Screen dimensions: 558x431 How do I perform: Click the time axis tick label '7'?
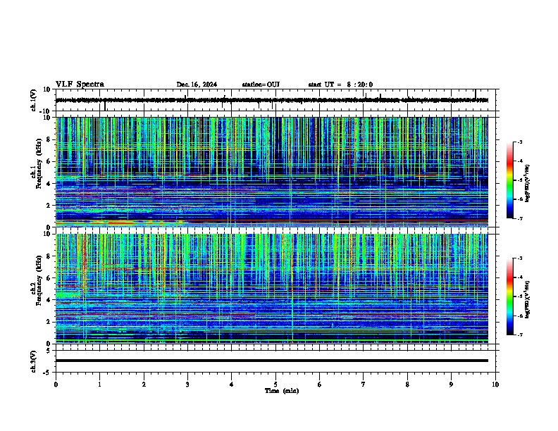(364, 385)
